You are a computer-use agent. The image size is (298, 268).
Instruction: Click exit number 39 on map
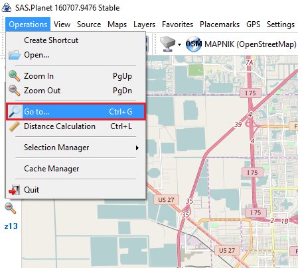pos(238,124)
